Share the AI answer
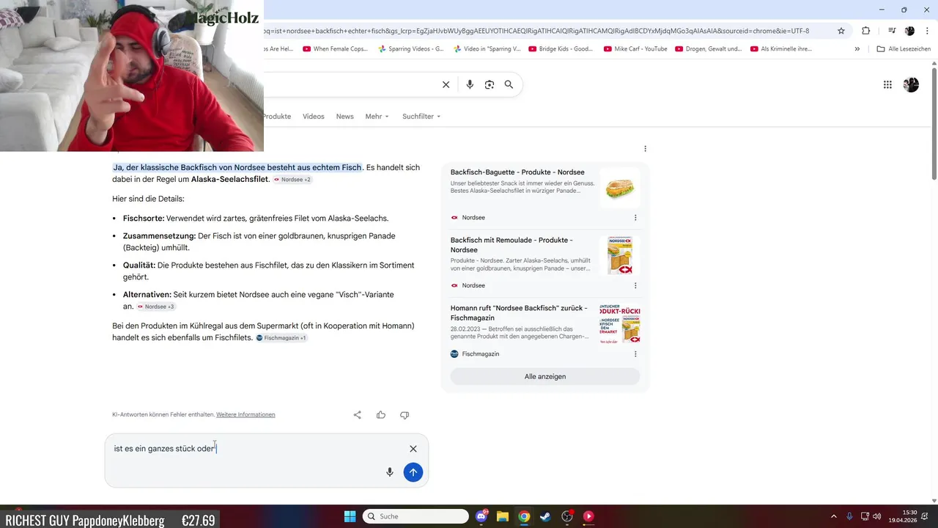Screen dimensions: 938x528 click(358, 415)
